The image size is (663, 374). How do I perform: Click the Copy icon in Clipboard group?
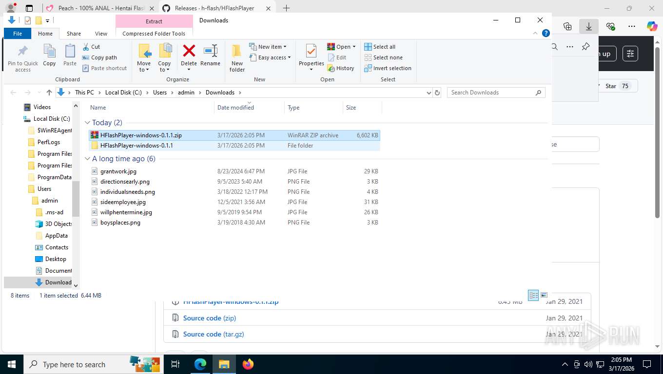[x=49, y=51]
